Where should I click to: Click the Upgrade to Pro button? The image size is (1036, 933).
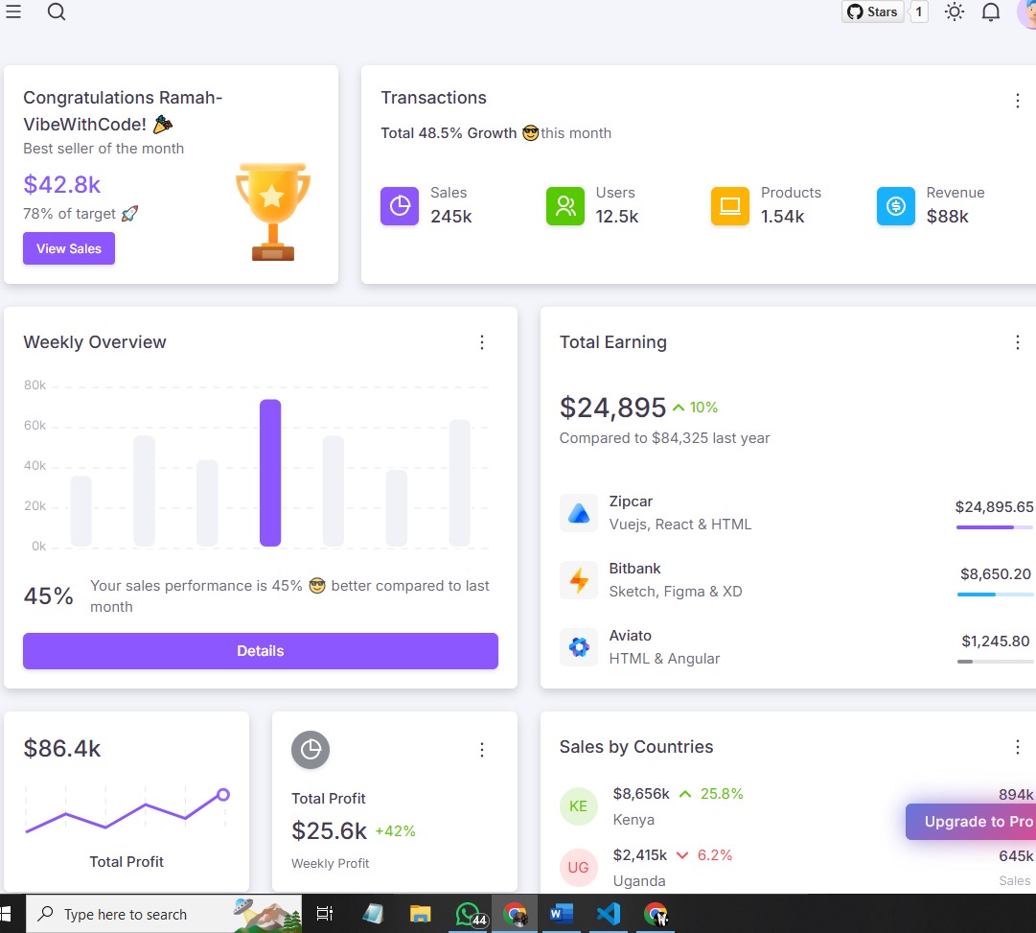point(971,821)
